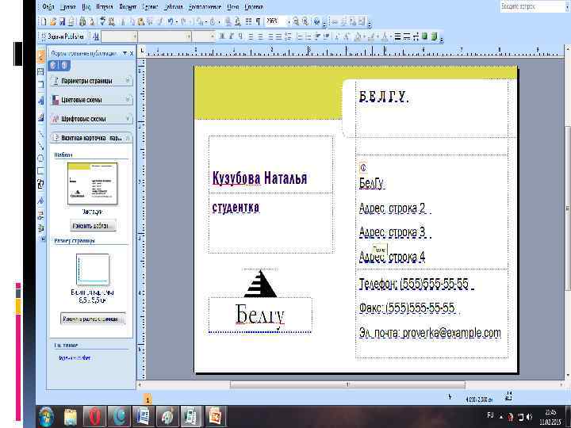Image resolution: width=571 pixels, height=428 pixels.
Task: Select the Picture Frame tool
Action: pos(40,117)
